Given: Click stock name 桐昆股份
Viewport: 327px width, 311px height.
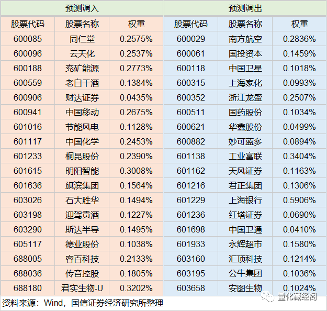Looking at the screenshot, I should pyautogui.click(x=82, y=156).
